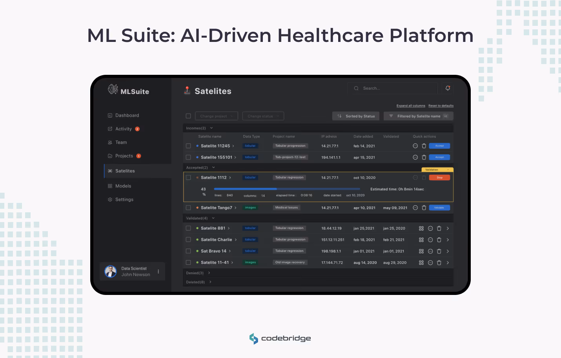Open Activity in sidebar

click(124, 129)
